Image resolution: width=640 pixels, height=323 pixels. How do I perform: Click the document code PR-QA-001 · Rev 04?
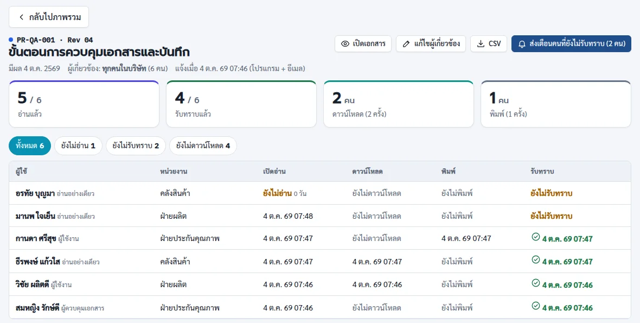55,40
